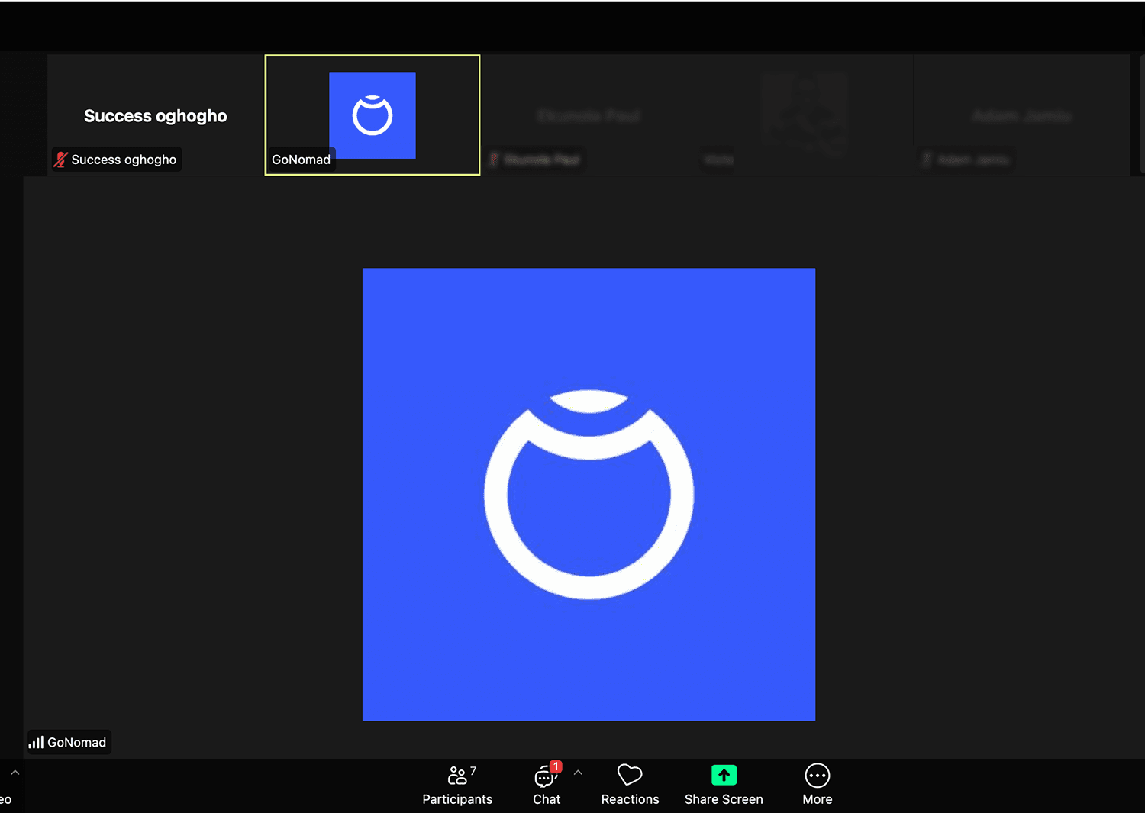This screenshot has width=1145, height=813.
Task: Open the Reactions menu
Action: pos(630,785)
